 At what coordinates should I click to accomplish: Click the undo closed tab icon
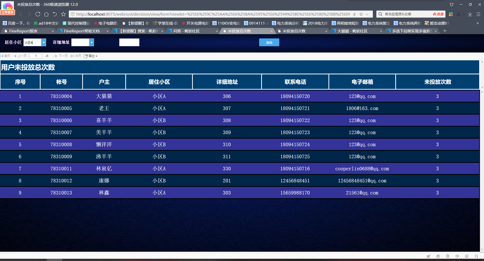pos(55,14)
